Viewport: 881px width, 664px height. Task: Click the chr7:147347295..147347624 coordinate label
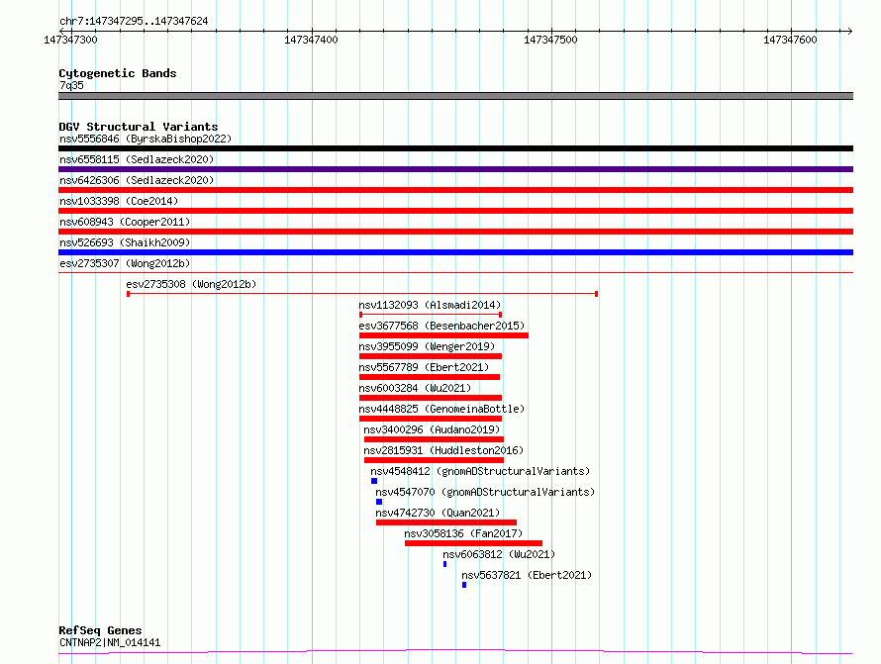point(134,21)
